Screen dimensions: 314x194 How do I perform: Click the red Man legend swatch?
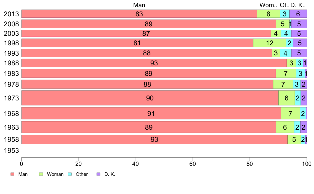pos(12,174)
